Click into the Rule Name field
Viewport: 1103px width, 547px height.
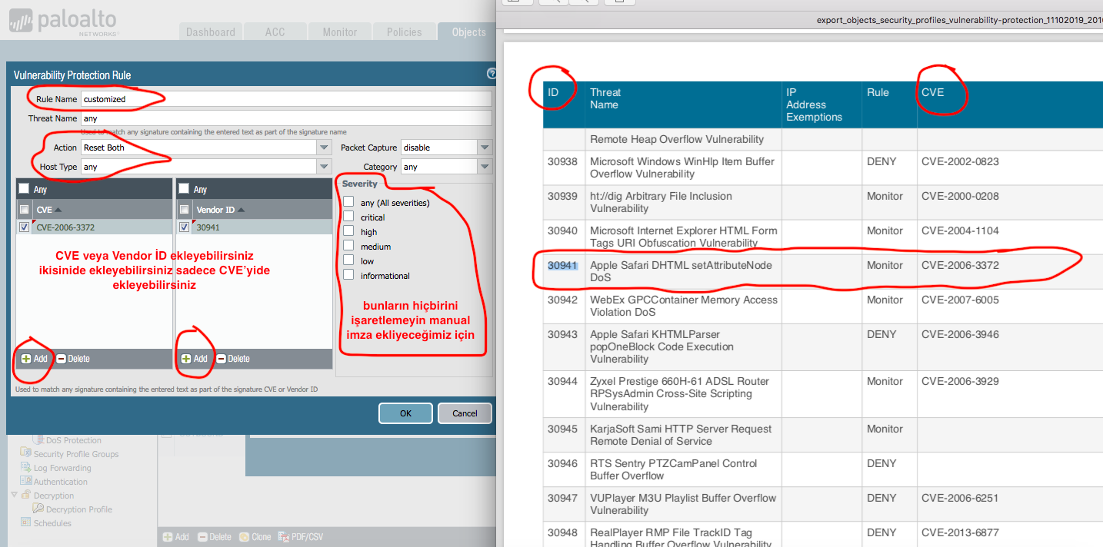click(x=285, y=99)
